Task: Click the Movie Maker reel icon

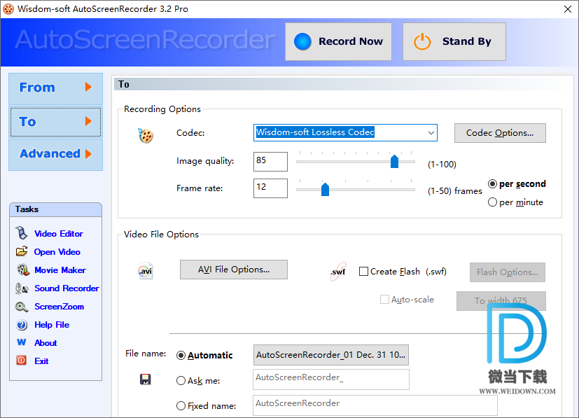Action: (23, 270)
